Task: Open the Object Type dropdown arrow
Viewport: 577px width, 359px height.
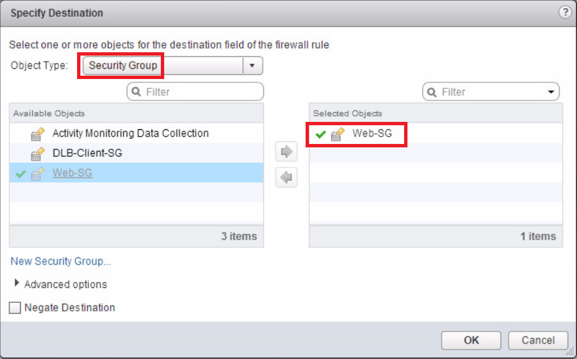Action: pyautogui.click(x=252, y=66)
